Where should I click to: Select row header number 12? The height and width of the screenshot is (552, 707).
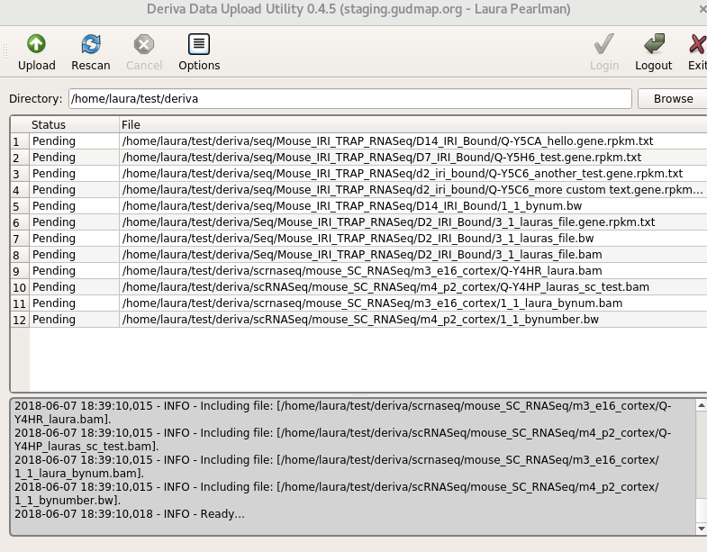[x=20, y=320]
